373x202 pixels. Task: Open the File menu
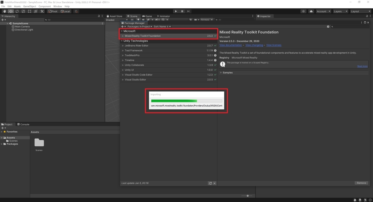point(3,6)
